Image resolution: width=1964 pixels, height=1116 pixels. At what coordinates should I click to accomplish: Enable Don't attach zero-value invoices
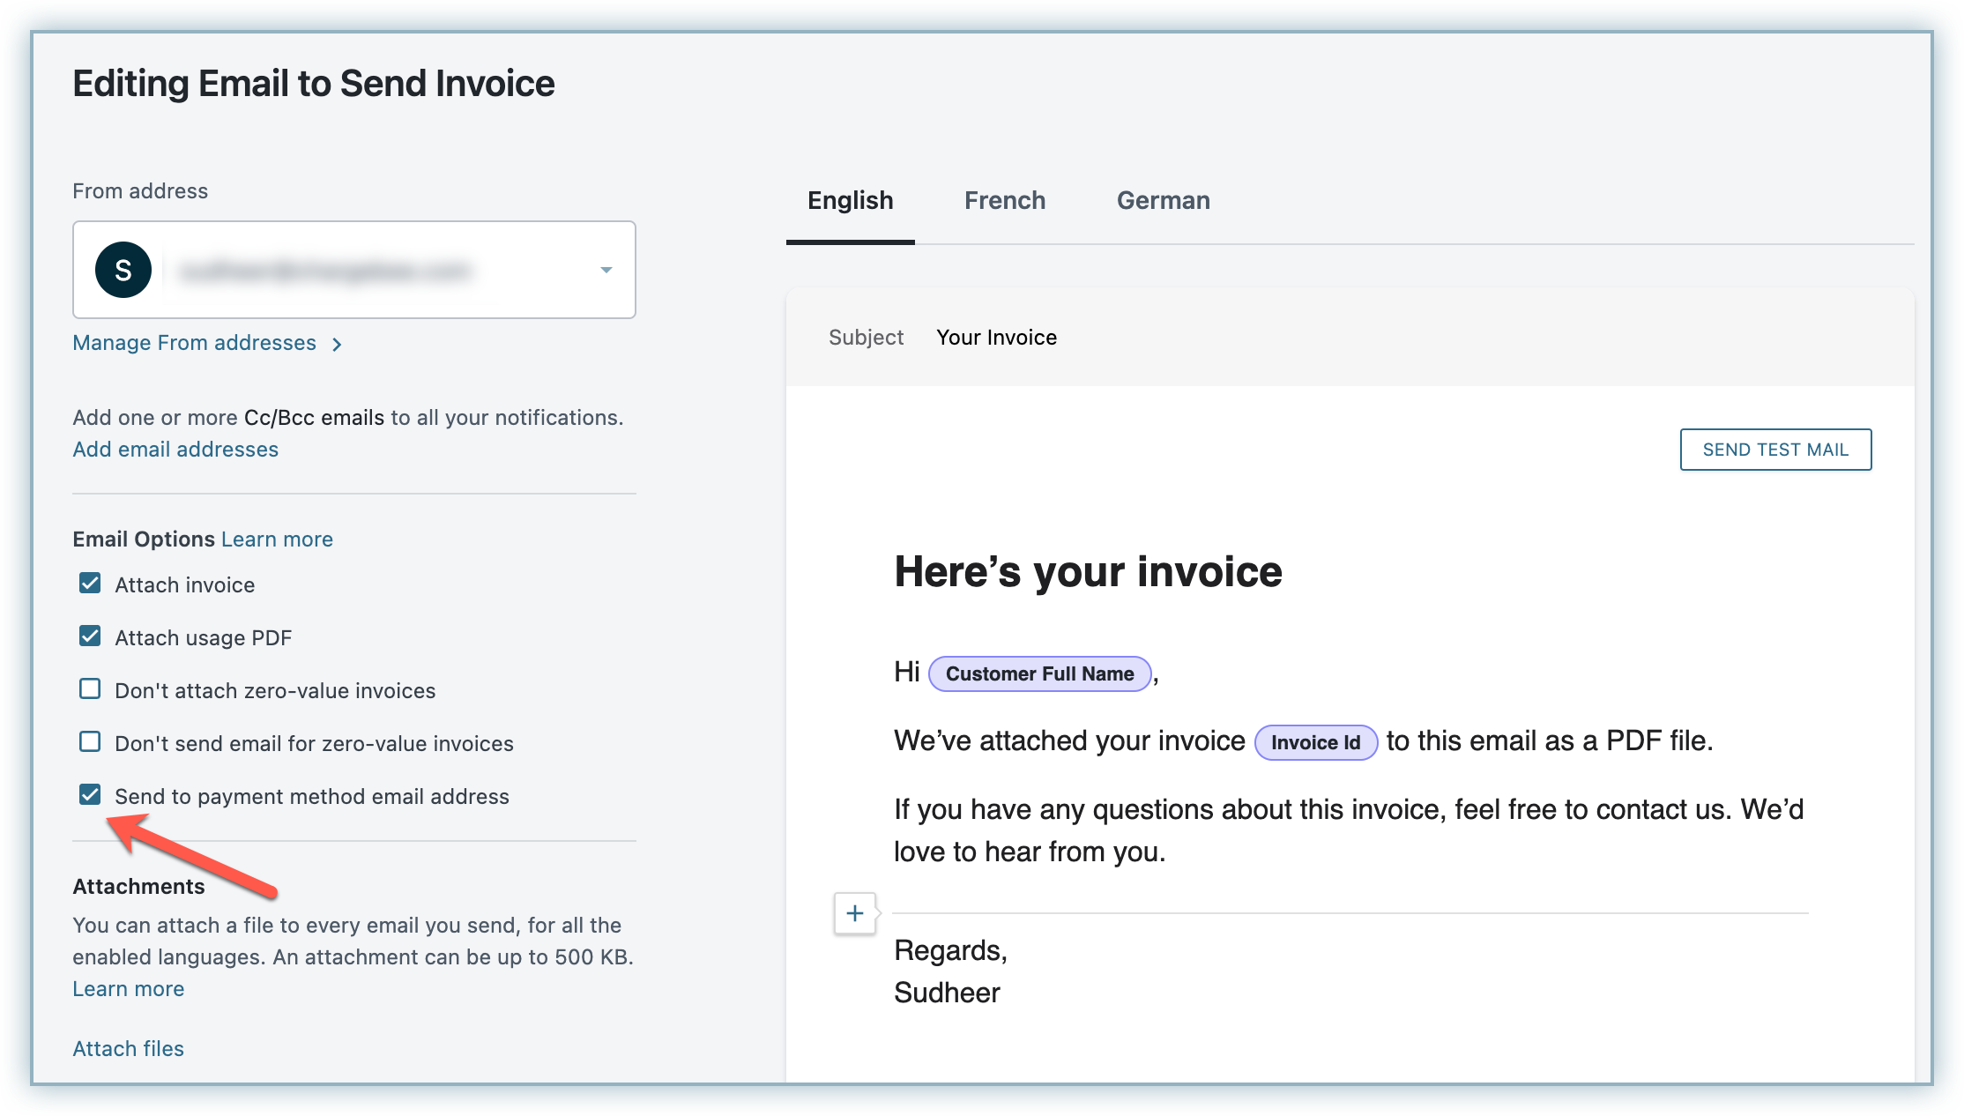(90, 689)
